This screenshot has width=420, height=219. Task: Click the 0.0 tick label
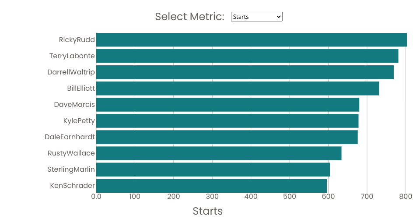coord(96,197)
